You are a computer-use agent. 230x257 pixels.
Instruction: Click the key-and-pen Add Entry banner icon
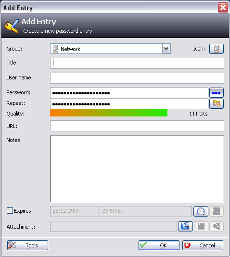pos(12,26)
